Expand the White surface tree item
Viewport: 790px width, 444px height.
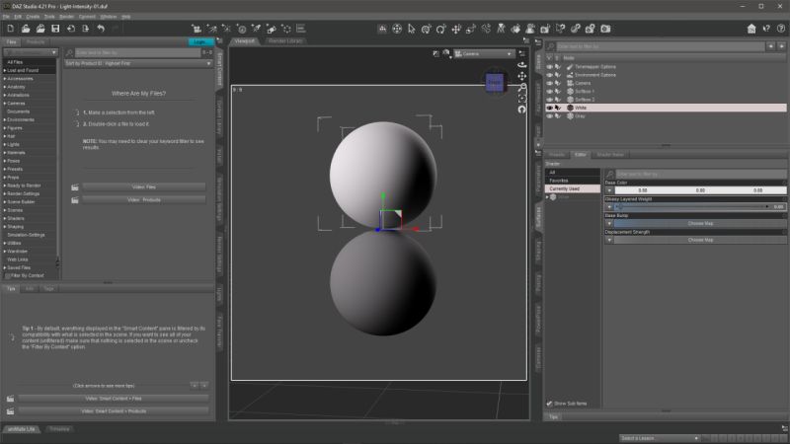548,196
